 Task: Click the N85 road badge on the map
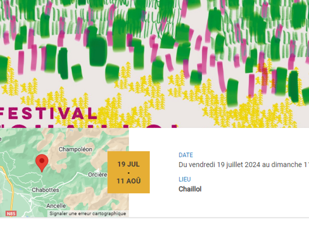(x=11, y=214)
